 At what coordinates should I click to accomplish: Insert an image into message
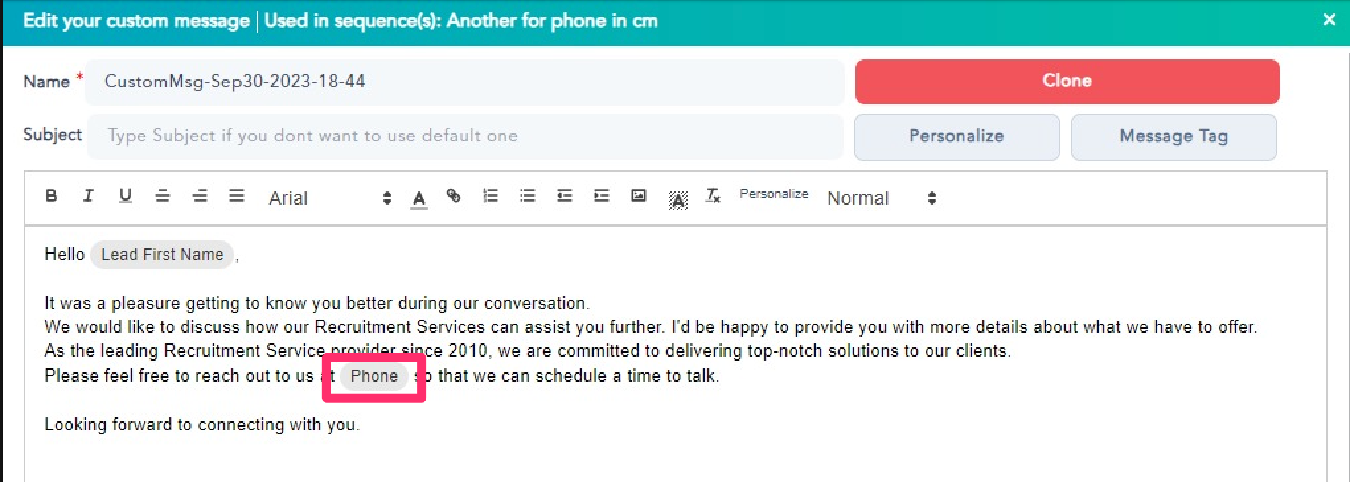coord(639,196)
